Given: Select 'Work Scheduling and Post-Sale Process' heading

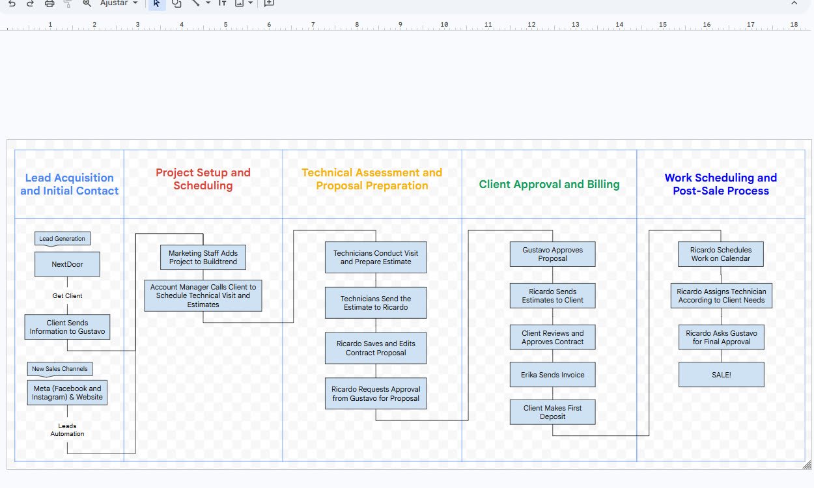Looking at the screenshot, I should point(721,184).
